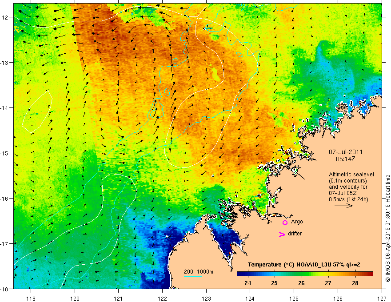Click the 'and velocity for' caption line
The image size is (391, 302).
coord(348,187)
